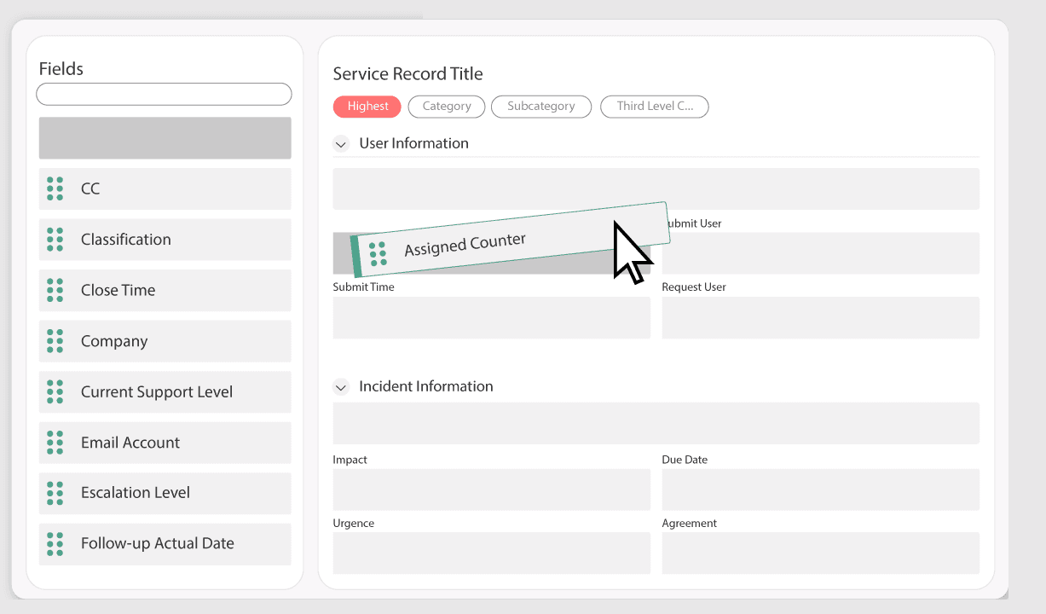
Task: Select the Company field label
Action: (114, 341)
